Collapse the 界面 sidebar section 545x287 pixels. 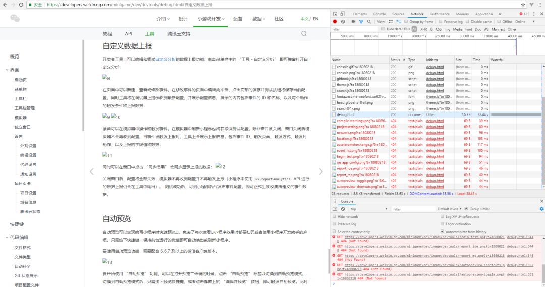7,70
